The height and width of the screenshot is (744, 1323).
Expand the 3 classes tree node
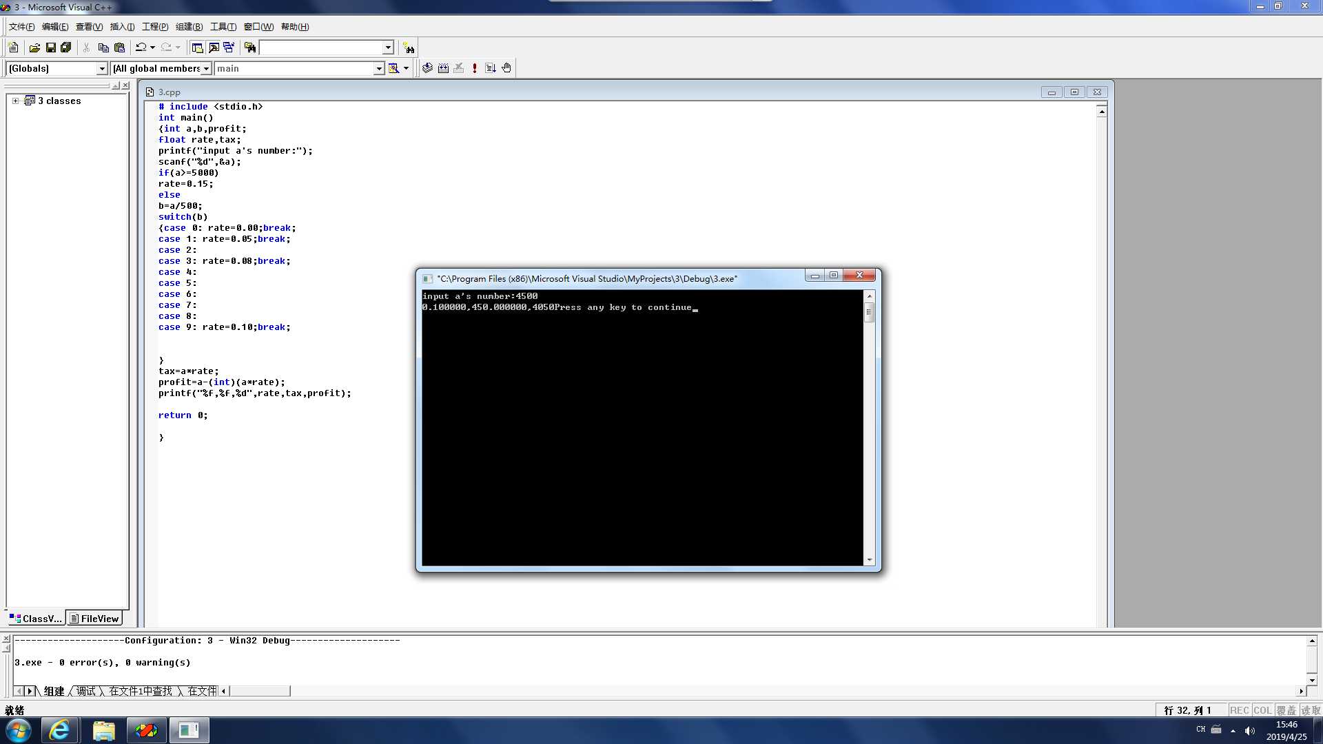coord(15,101)
